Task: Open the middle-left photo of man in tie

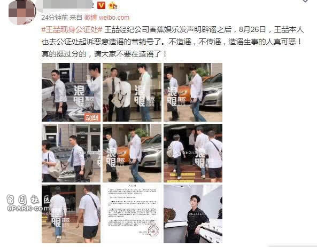Action: tap(71, 153)
